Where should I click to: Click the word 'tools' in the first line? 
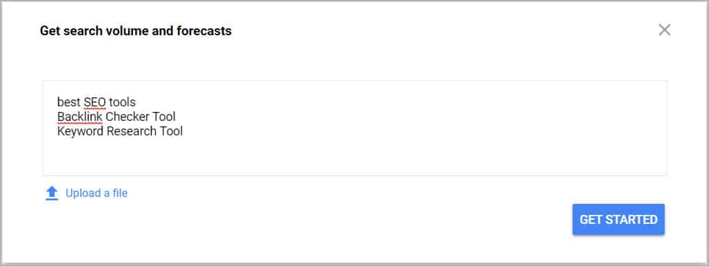click(122, 102)
